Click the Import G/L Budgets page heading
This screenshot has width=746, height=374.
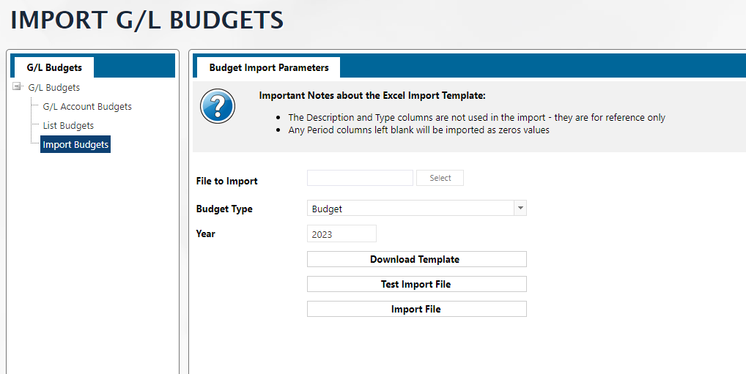pos(147,20)
